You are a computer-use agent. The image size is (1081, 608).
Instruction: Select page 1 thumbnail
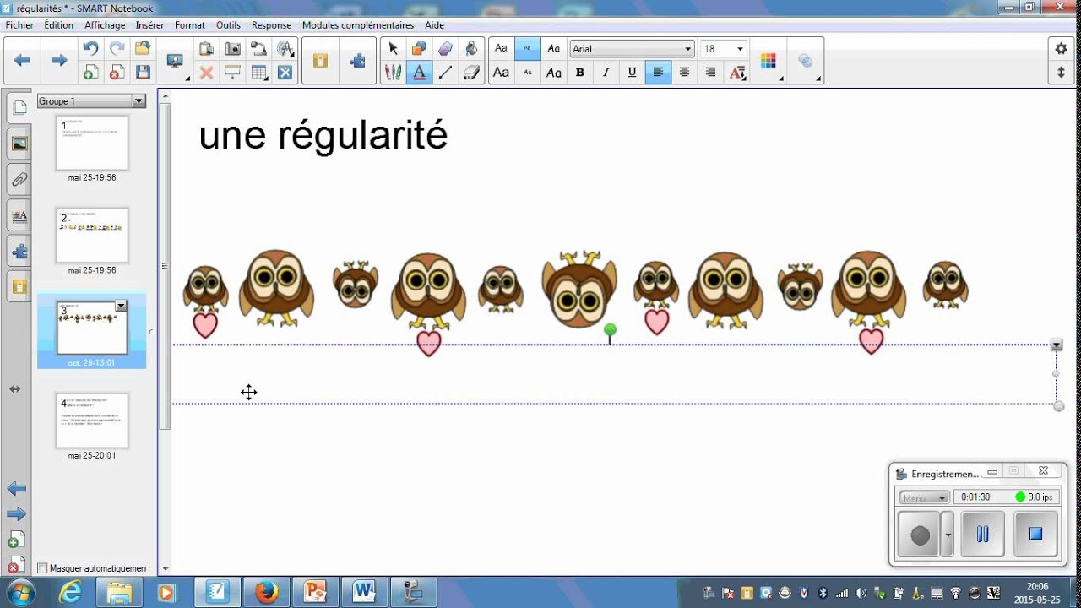pyautogui.click(x=92, y=143)
